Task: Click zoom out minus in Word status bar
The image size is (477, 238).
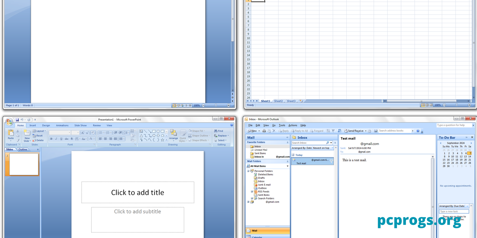Action: click(x=203, y=105)
